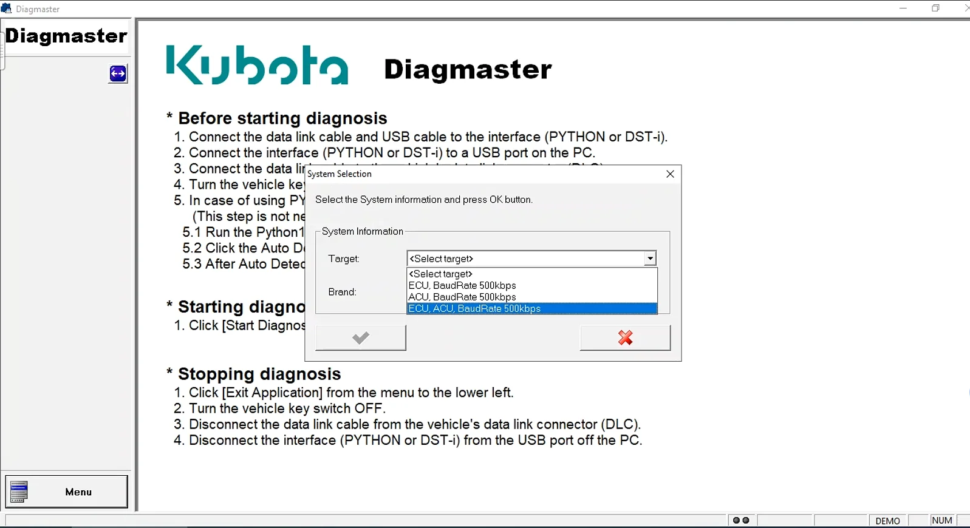Confirm selection with the green checkmark button
Screen dimensions: 970x528
click(361, 337)
